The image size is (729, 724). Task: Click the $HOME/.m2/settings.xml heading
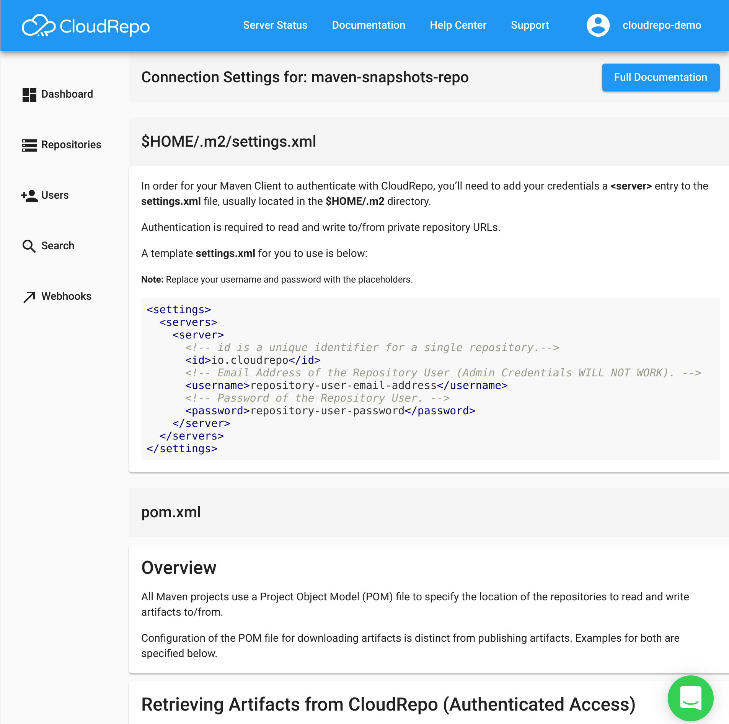[228, 142]
